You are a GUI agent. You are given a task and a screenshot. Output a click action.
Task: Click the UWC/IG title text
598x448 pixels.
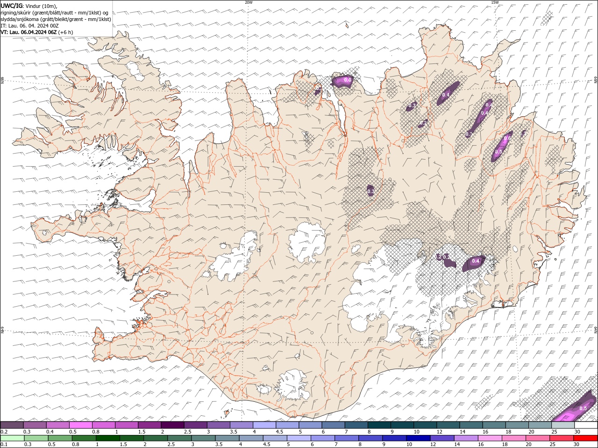12,6
